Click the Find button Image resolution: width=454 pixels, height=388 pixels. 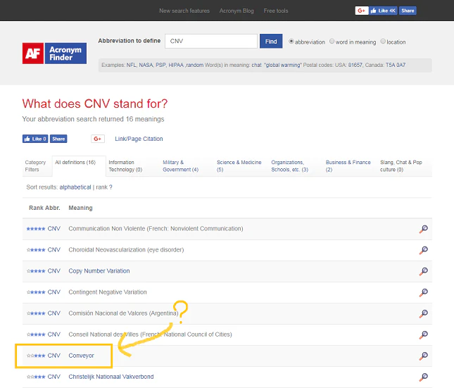271,42
